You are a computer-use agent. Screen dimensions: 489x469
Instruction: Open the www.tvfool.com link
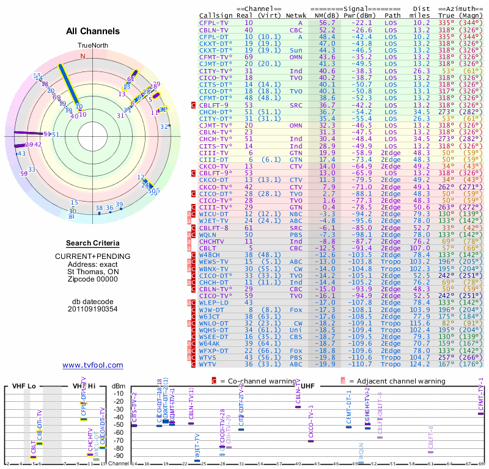coord(93,365)
